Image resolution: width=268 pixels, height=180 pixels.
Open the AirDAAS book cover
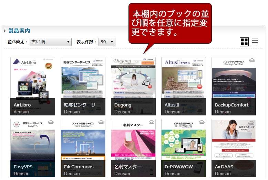(234, 148)
